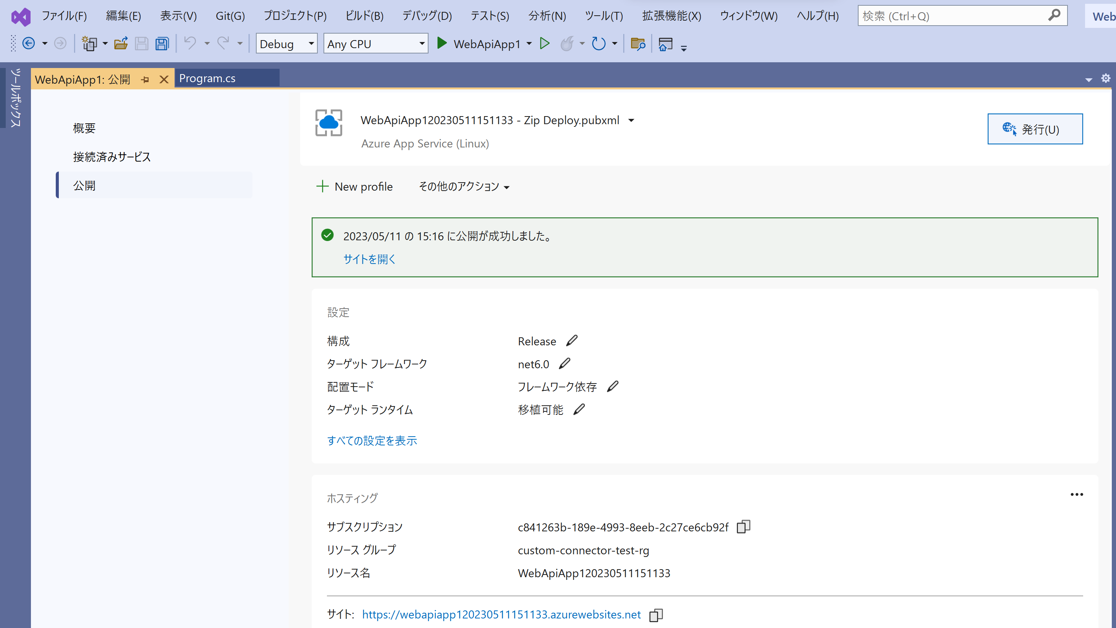Select 概要 in the left navigation

coord(84,128)
